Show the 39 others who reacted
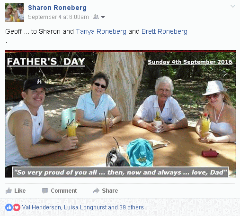240x216 pixels. click(132, 207)
